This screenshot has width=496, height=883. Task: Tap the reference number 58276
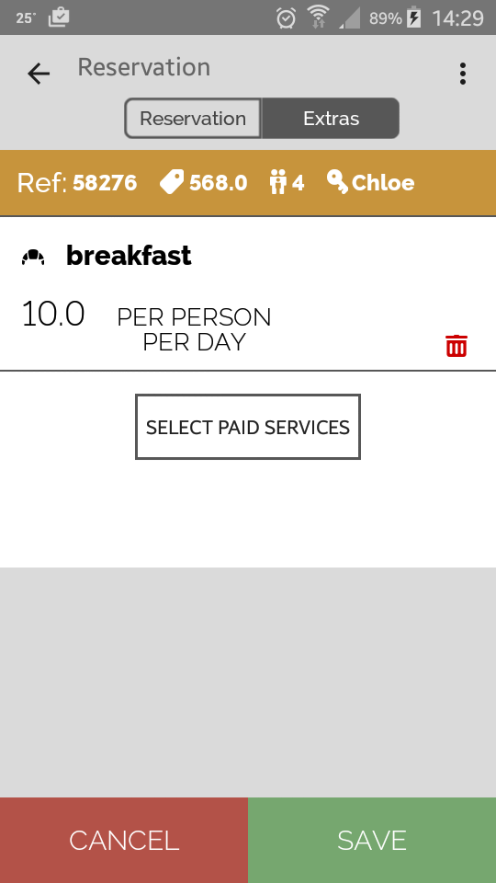pyautogui.click(x=105, y=183)
